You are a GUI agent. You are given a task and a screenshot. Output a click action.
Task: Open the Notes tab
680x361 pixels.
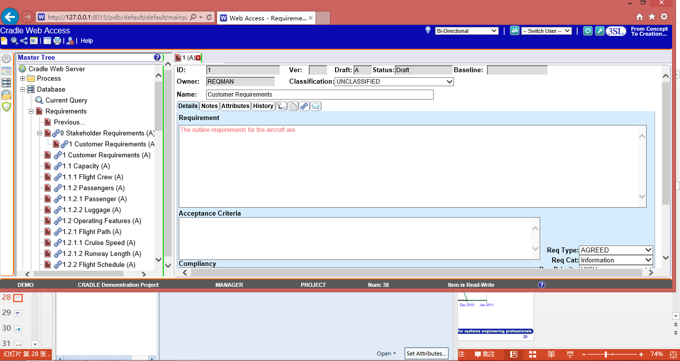coord(210,106)
